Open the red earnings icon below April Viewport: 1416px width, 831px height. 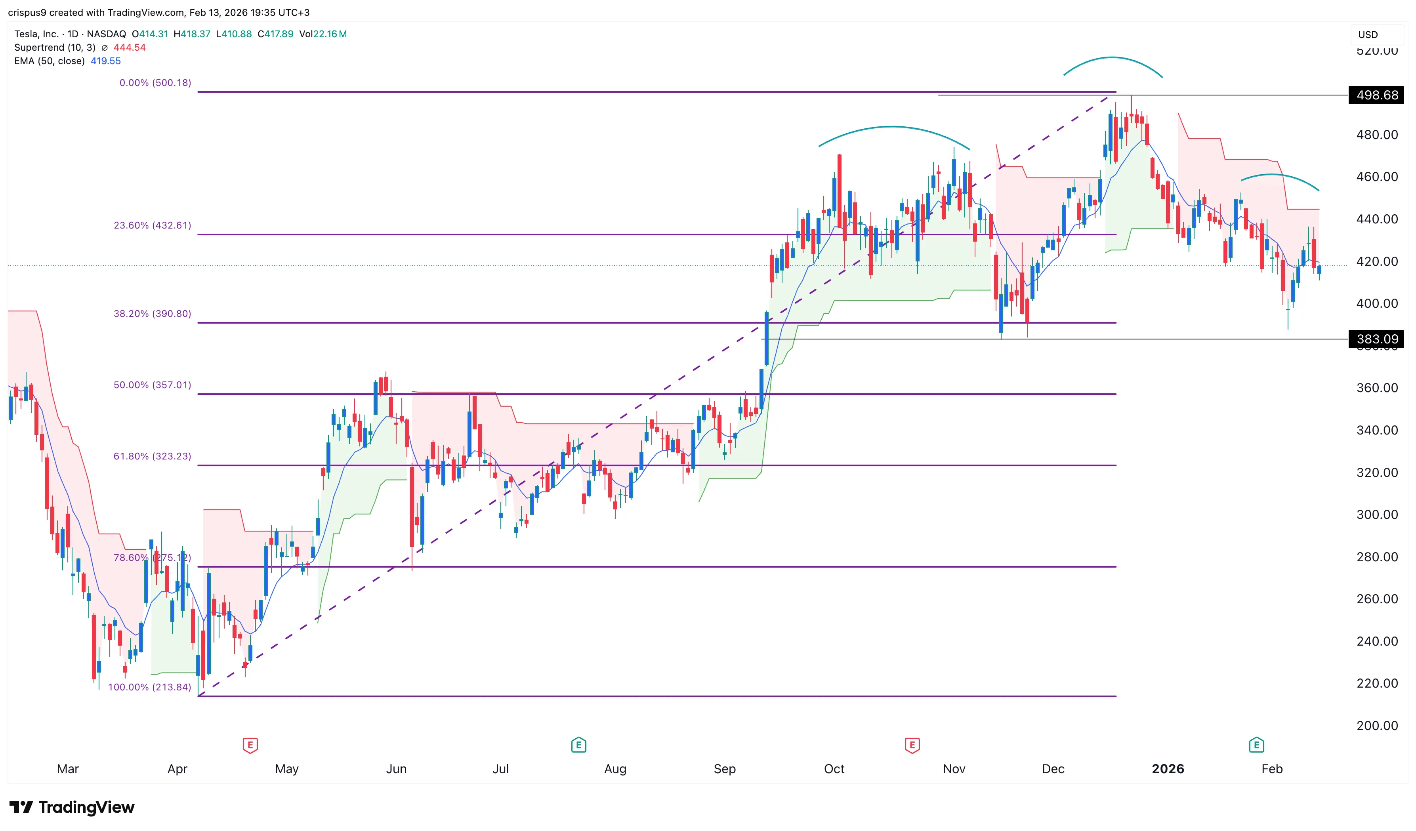pyautogui.click(x=251, y=745)
